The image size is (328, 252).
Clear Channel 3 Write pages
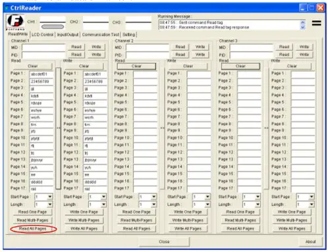pyautogui.click(x=292, y=66)
